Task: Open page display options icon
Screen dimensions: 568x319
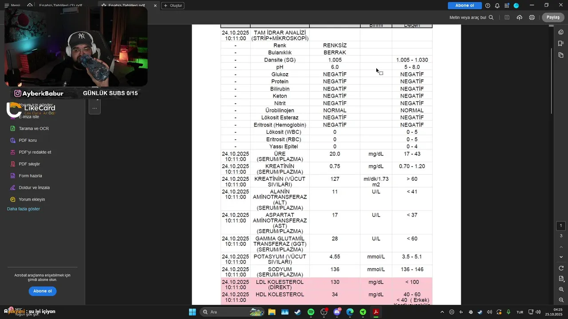Action: pos(561,279)
